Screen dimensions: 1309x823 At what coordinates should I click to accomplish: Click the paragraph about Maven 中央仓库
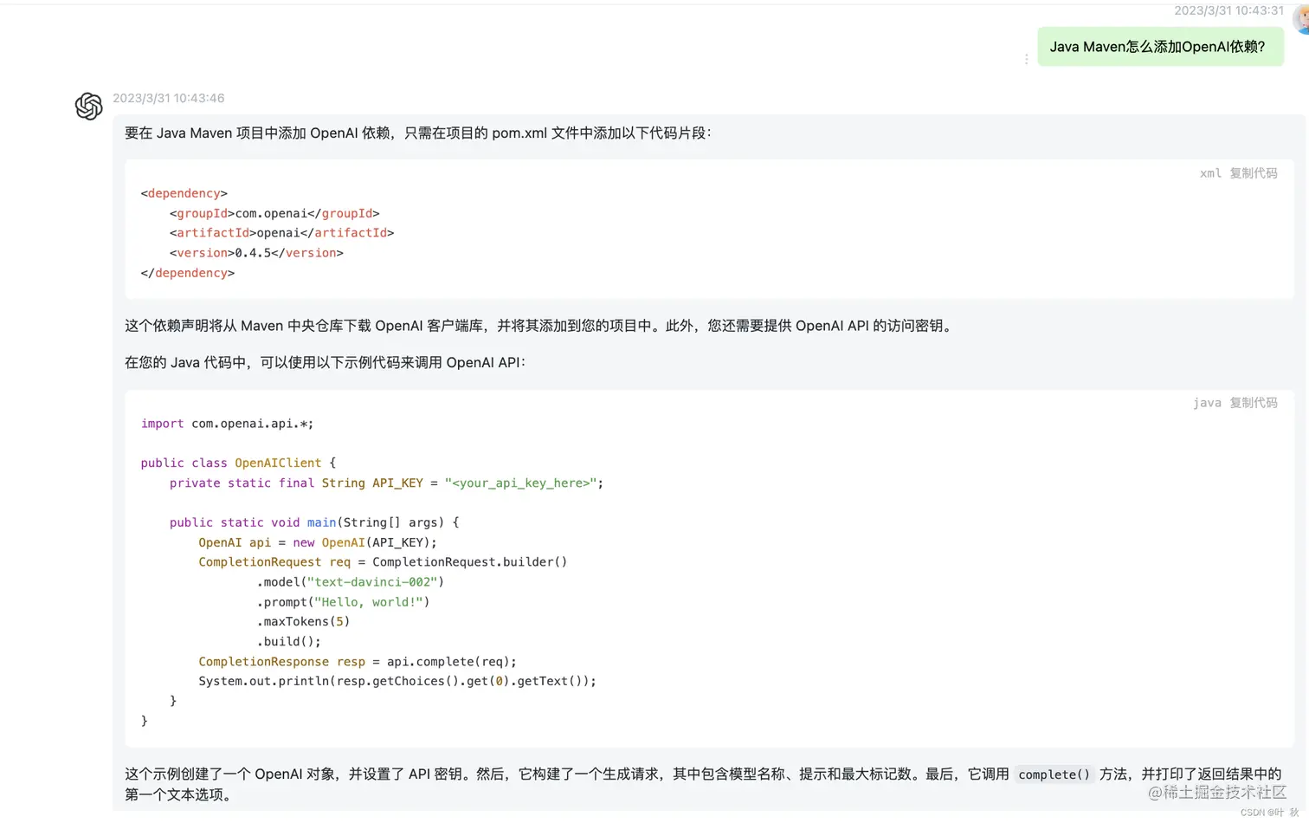tap(540, 326)
